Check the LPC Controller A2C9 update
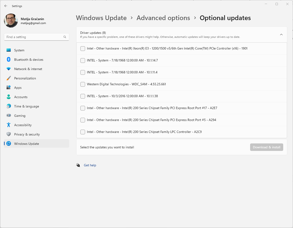Screen dimensions: 293x228 (82, 132)
